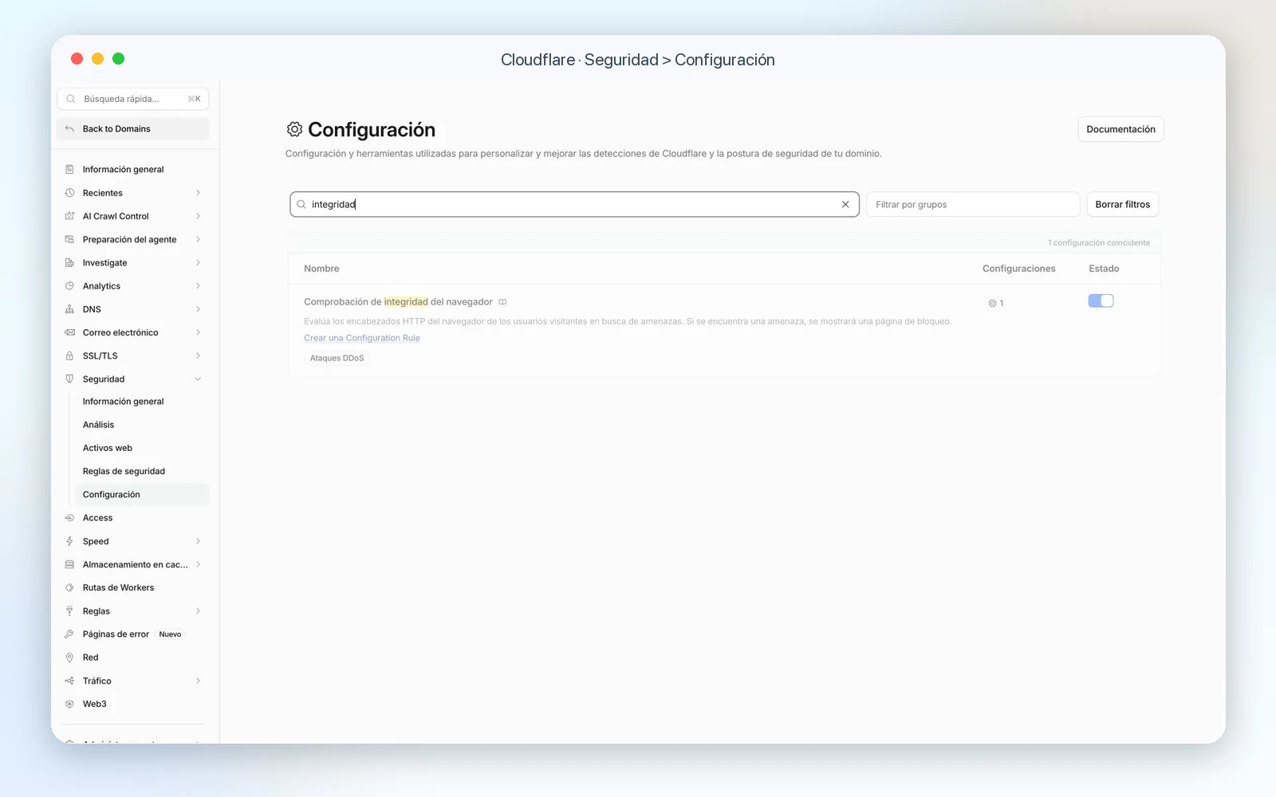Click the Analytics chart icon
Screen dimensions: 1276x797
[69, 286]
